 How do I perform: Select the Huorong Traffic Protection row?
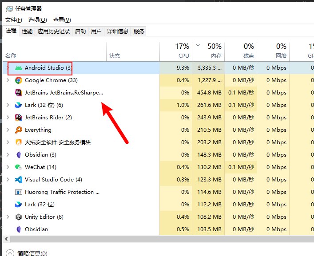pyautogui.click(x=158, y=192)
